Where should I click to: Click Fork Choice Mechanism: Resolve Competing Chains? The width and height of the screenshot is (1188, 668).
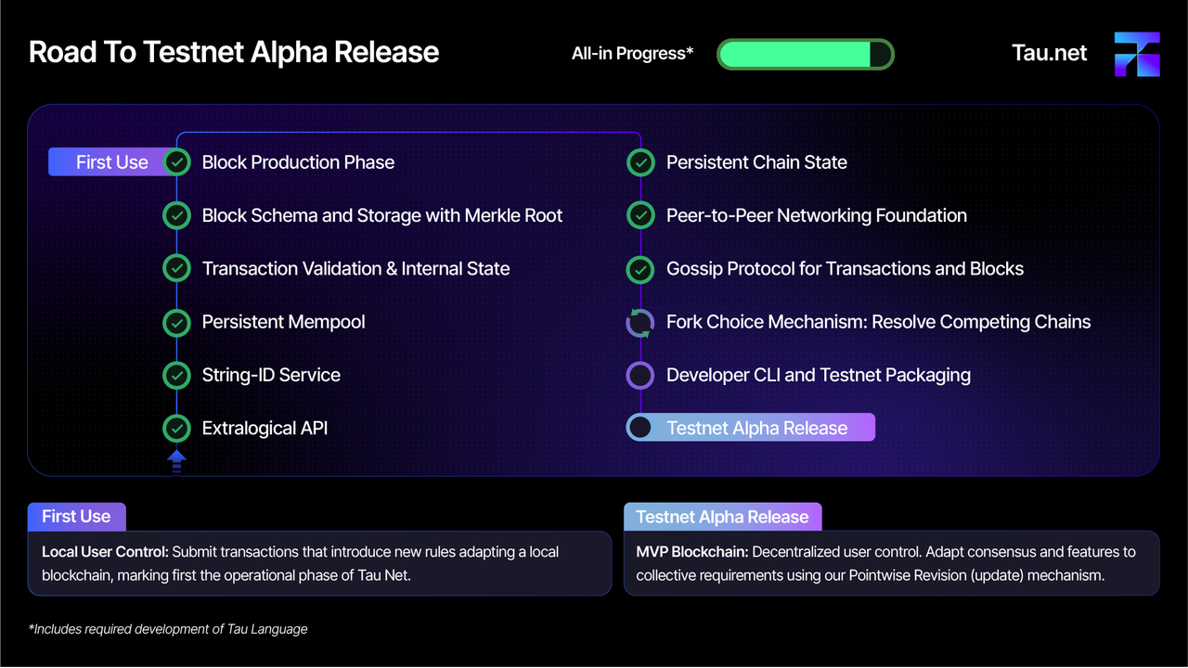(x=878, y=322)
